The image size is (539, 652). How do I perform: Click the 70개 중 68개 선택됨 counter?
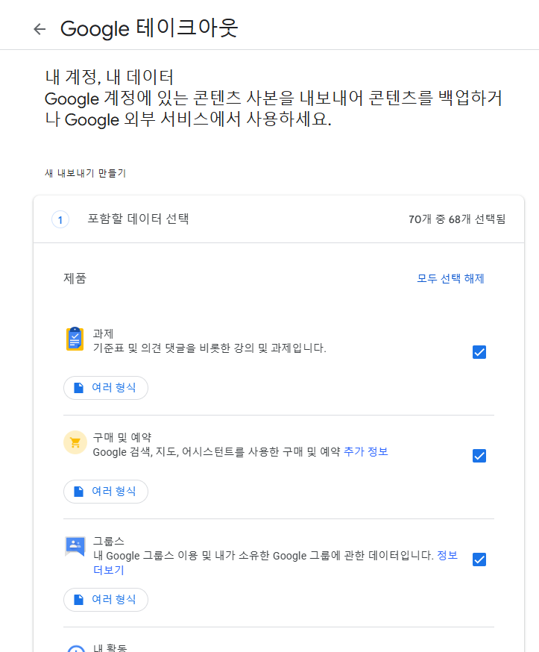[457, 219]
